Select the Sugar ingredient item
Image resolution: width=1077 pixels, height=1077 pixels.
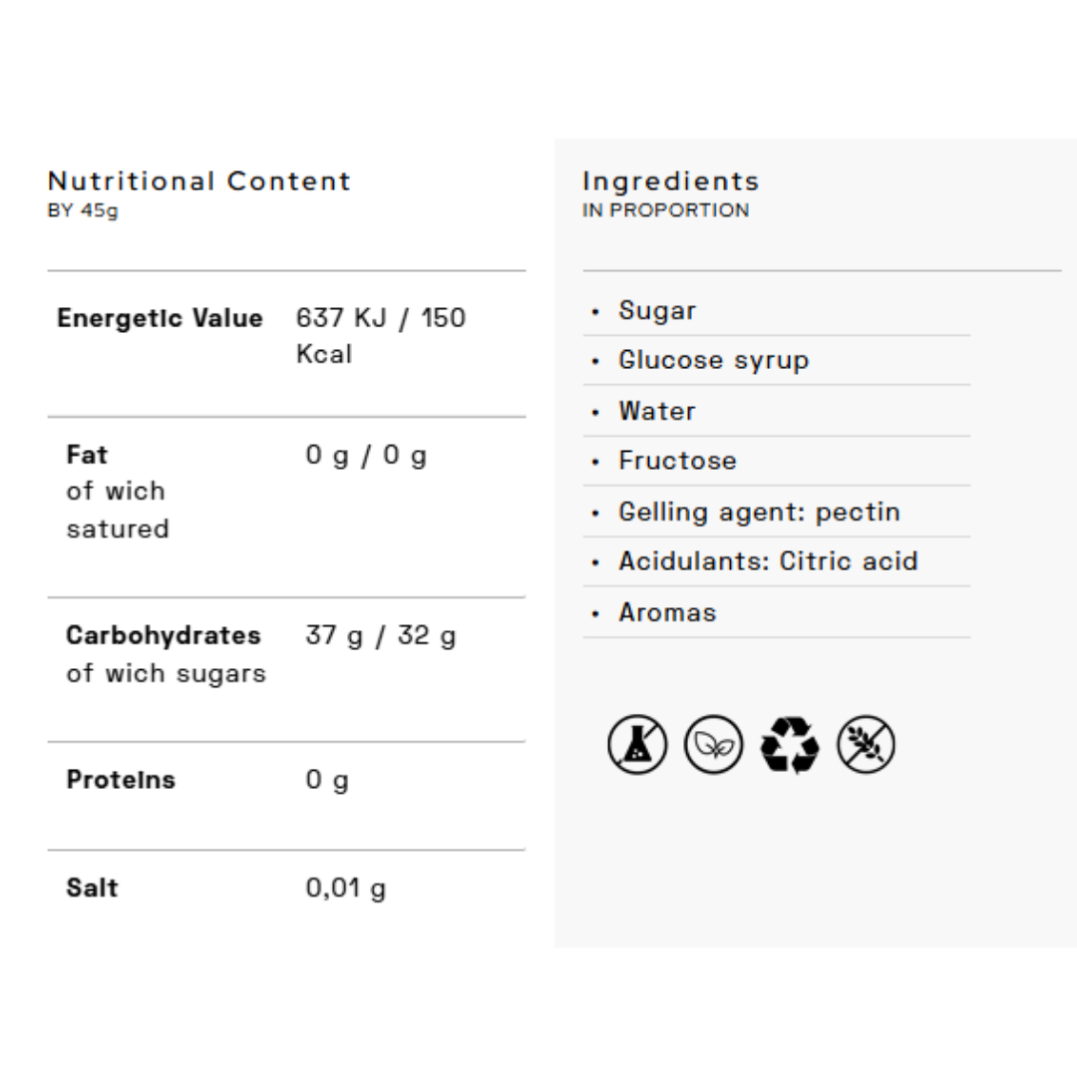tap(657, 311)
